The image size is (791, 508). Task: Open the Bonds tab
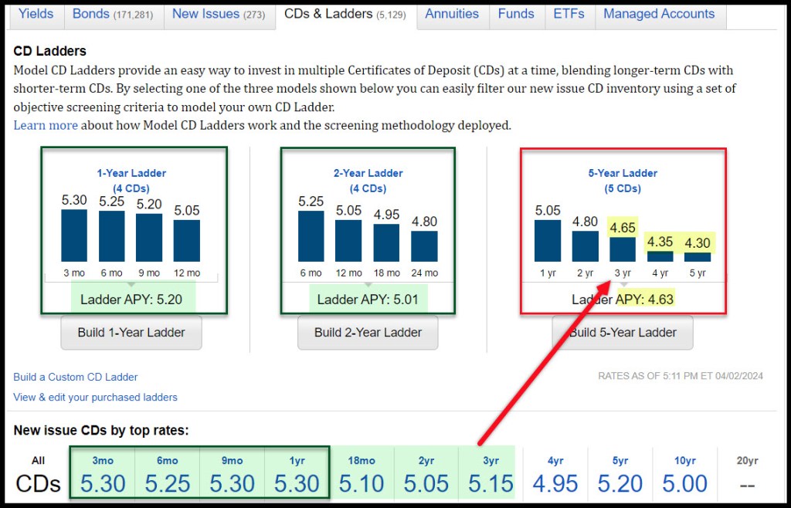coord(113,14)
